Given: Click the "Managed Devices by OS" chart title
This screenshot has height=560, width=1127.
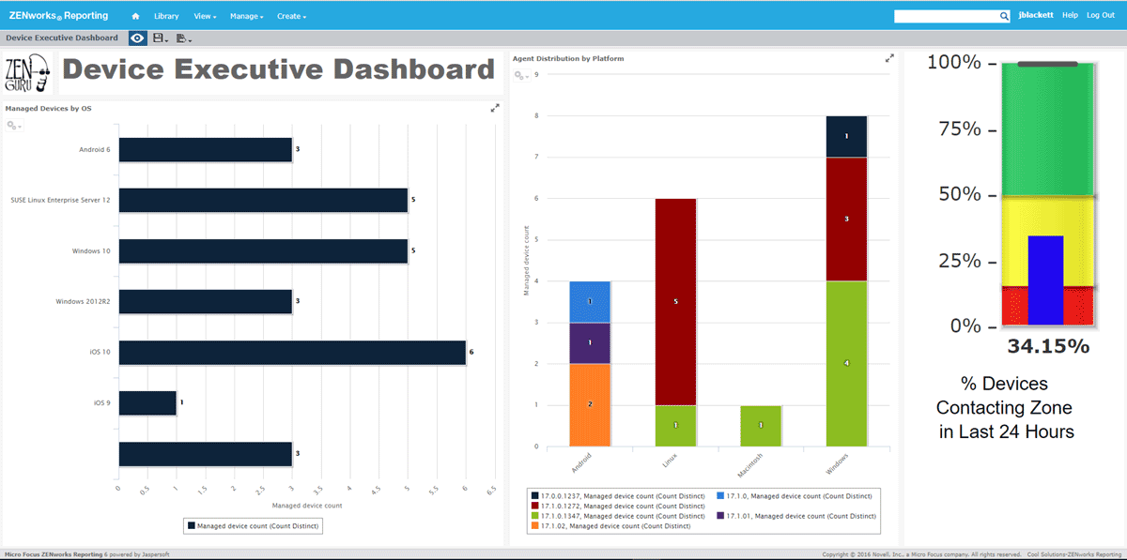Looking at the screenshot, I should click(x=48, y=109).
